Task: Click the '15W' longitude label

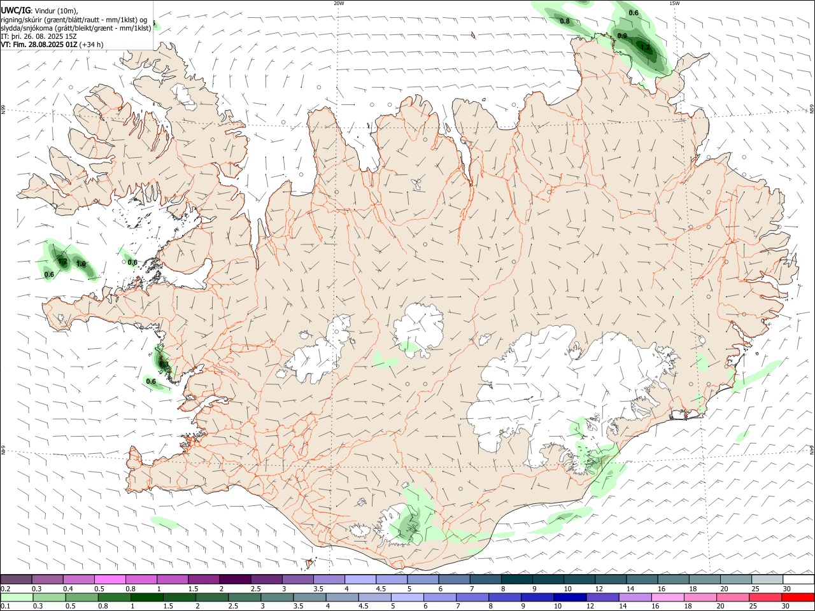Action: [674, 3]
